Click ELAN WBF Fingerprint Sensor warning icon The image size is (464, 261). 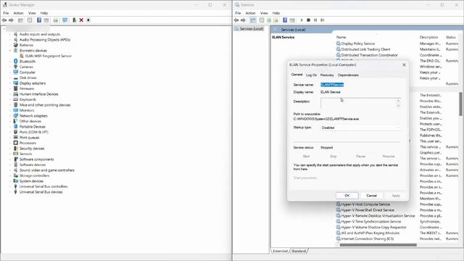22,56
